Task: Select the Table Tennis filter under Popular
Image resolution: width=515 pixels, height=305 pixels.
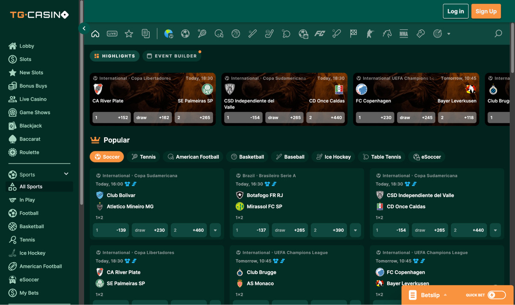Action: [x=382, y=157]
